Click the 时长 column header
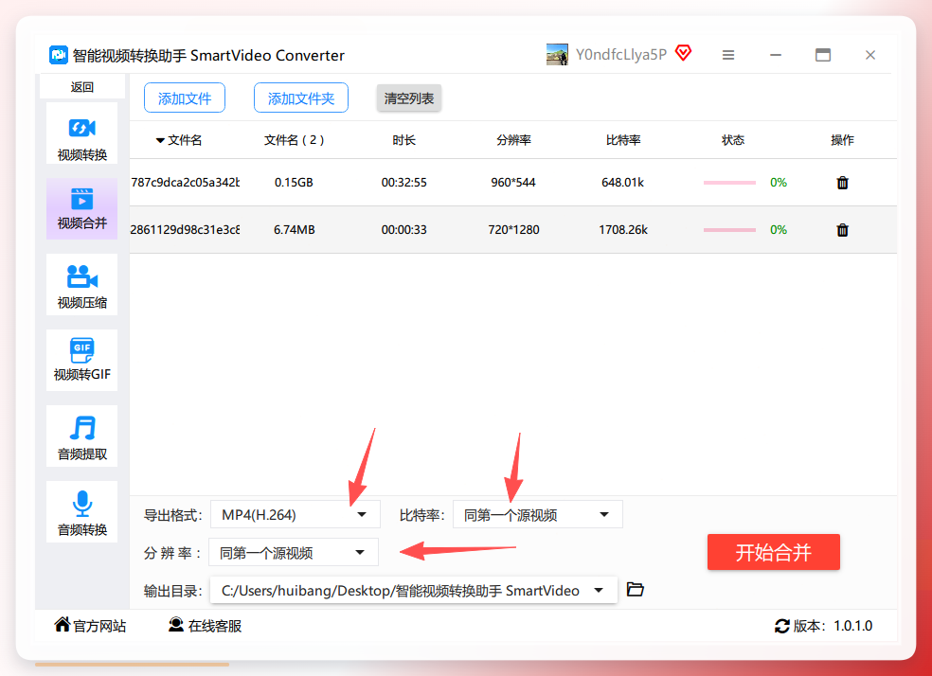 pos(404,140)
